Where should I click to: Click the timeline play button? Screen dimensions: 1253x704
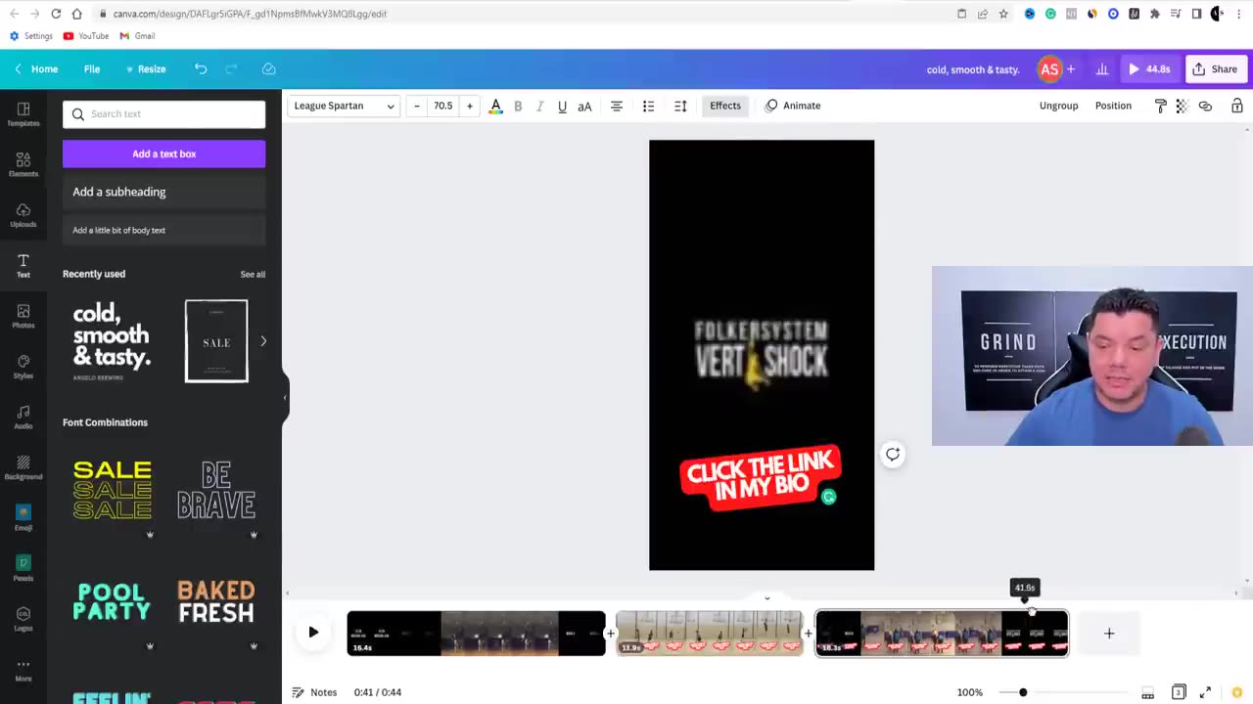tap(313, 633)
